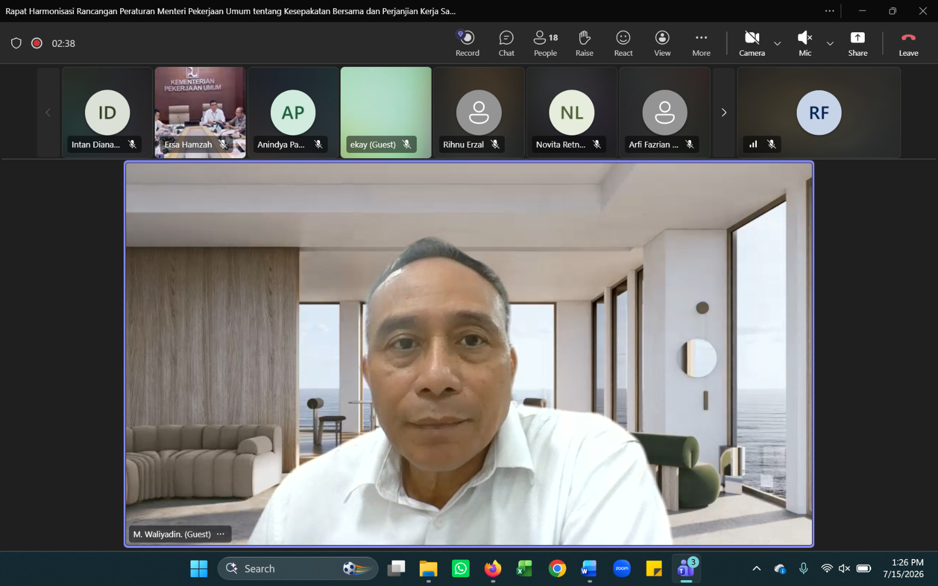Expand the Camera options arrow

[777, 43]
